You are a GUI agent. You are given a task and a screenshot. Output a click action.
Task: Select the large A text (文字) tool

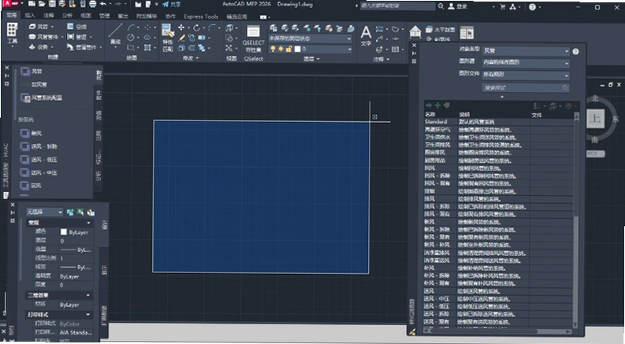(366, 35)
